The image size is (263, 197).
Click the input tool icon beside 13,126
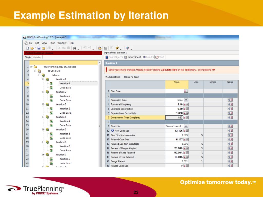coord(186,131)
